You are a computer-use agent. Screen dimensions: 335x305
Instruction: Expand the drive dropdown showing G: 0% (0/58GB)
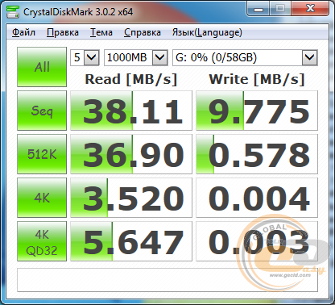pos(310,57)
